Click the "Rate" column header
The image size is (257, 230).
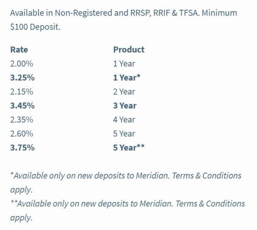pos(19,50)
